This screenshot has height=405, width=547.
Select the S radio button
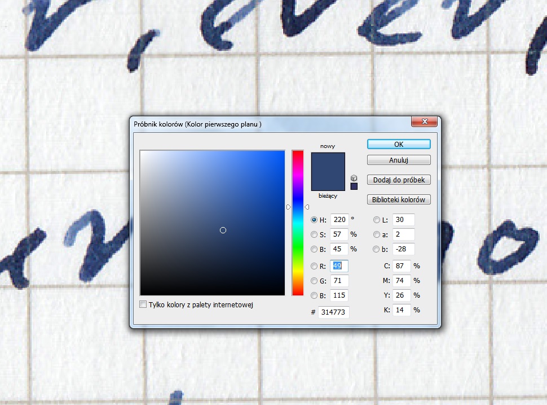314,234
